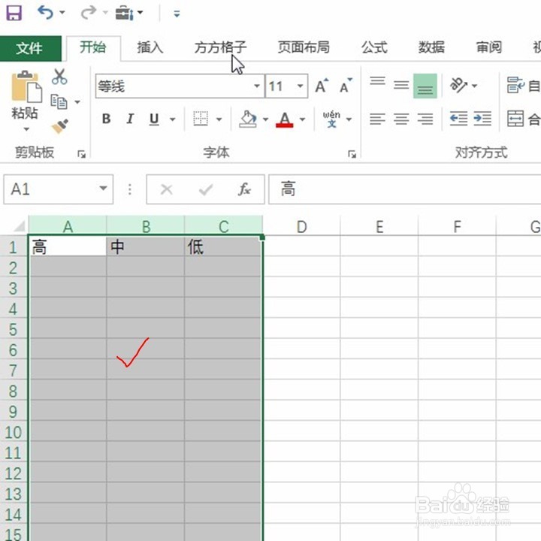Click the Copy icon
Screen dimensions: 541x541
[x=59, y=101]
